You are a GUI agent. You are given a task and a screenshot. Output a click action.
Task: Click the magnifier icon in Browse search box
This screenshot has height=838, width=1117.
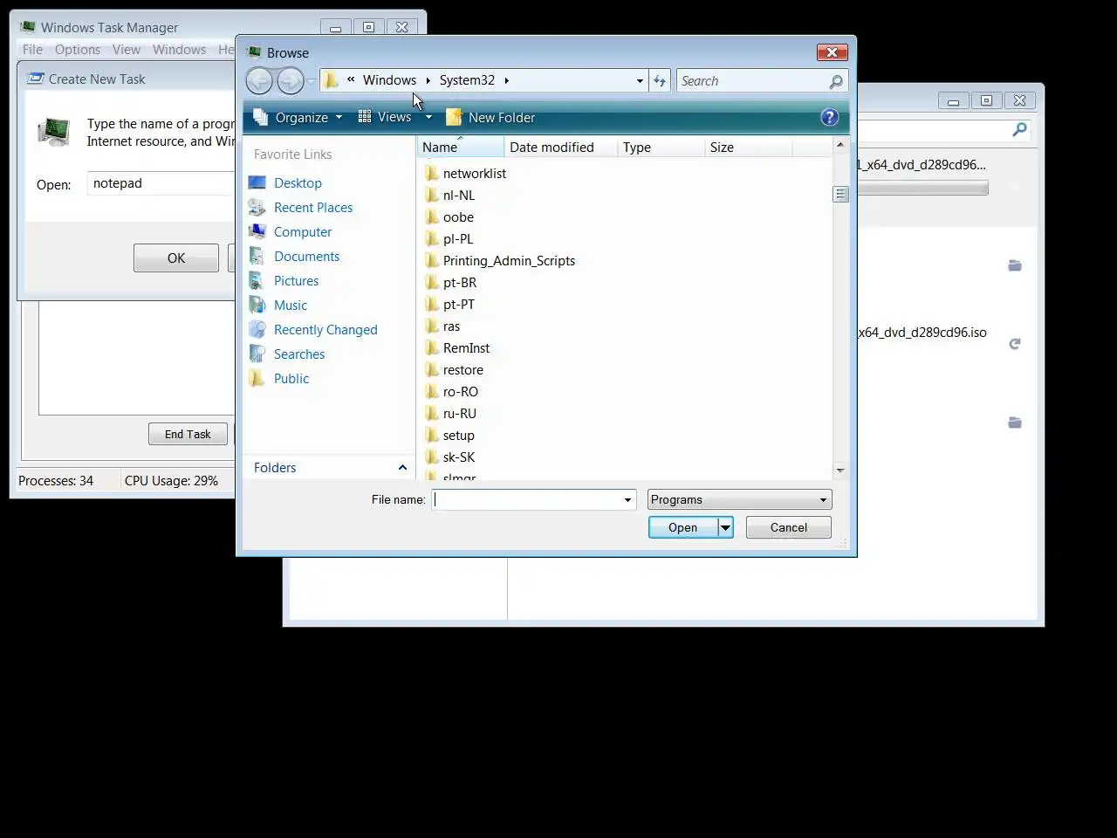click(836, 81)
